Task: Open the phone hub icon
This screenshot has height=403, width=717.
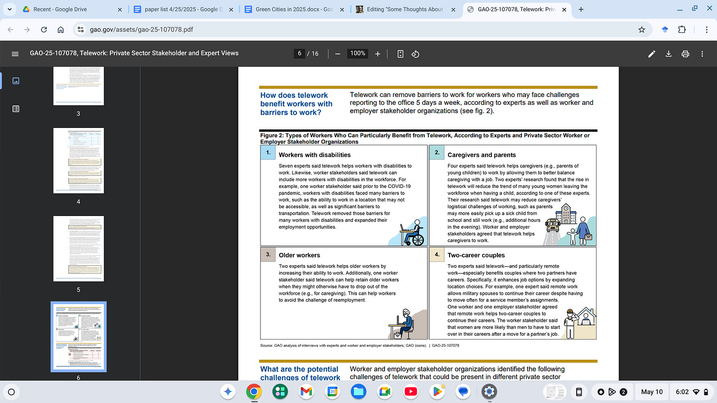Action: point(579,392)
